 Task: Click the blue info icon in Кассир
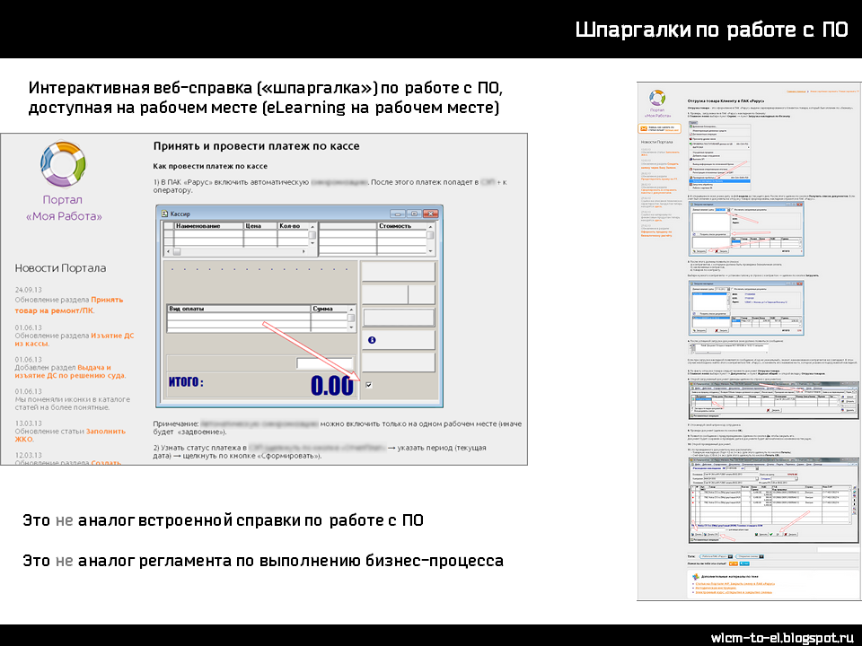point(372,340)
